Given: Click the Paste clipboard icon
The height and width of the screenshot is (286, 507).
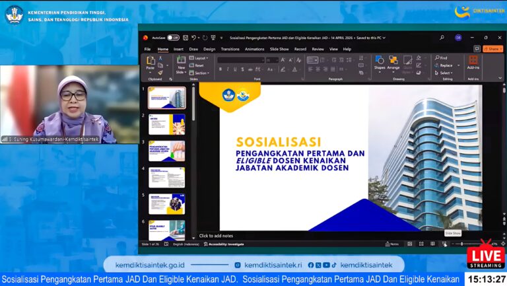Looking at the screenshot, I should point(151,61).
